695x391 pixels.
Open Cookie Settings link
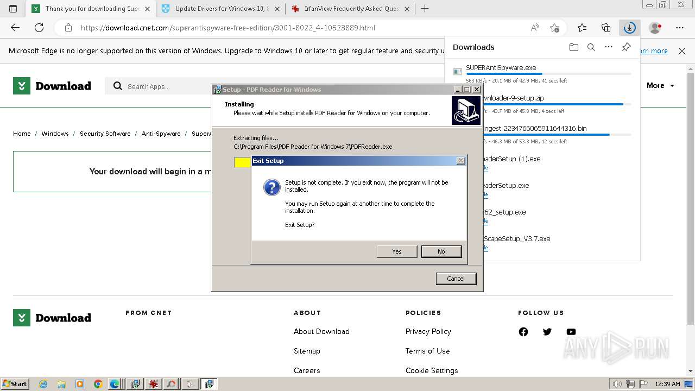pyautogui.click(x=432, y=370)
